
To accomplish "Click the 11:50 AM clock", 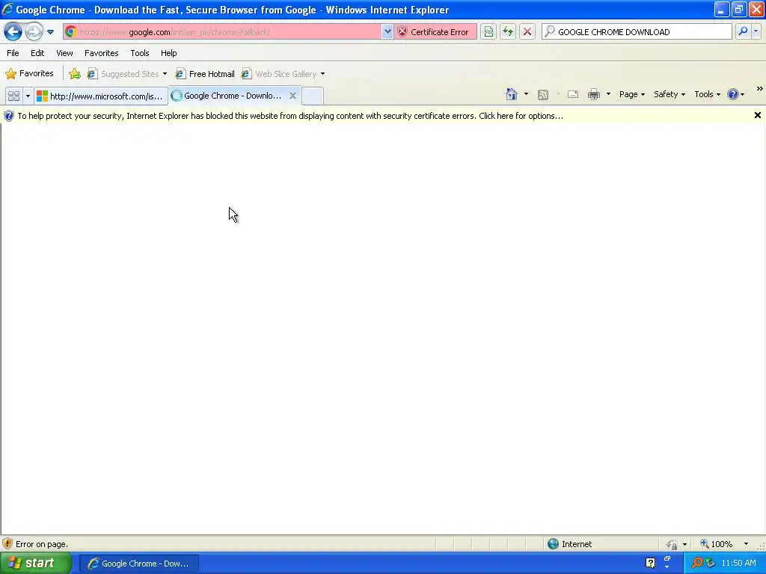I will click(738, 564).
